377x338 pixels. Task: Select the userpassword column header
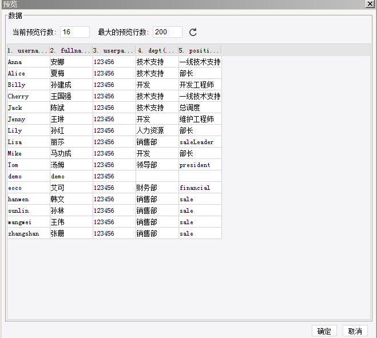pyautogui.click(x=114, y=50)
